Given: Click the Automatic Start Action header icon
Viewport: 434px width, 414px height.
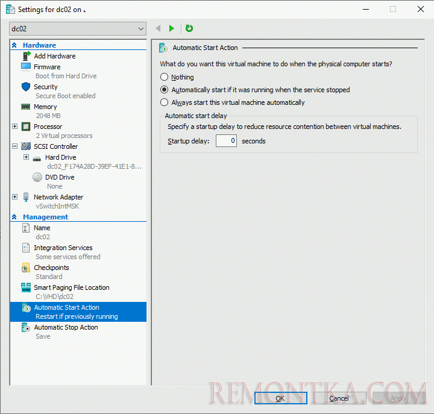Looking at the screenshot, I should click(163, 48).
